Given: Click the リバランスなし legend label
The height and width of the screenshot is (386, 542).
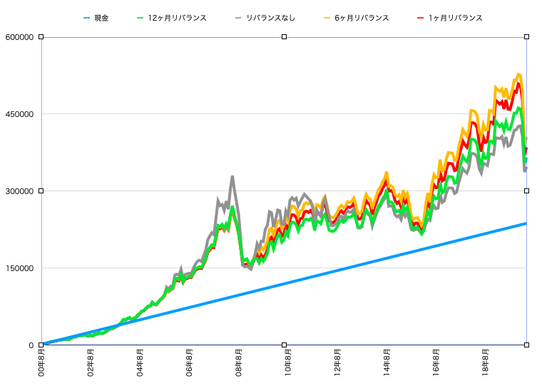Looking at the screenshot, I should click(x=271, y=18).
